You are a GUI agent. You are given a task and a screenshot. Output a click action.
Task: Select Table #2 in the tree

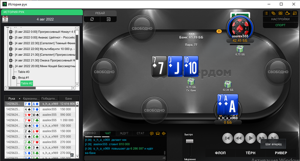tap(27, 83)
